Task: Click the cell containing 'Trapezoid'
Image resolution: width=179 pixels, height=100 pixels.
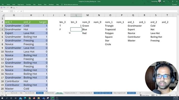Action: [110, 29]
